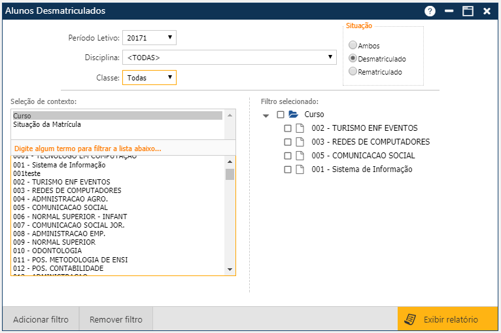Click the Curso folder icon
This screenshot has width=501, height=333.
[x=294, y=114]
